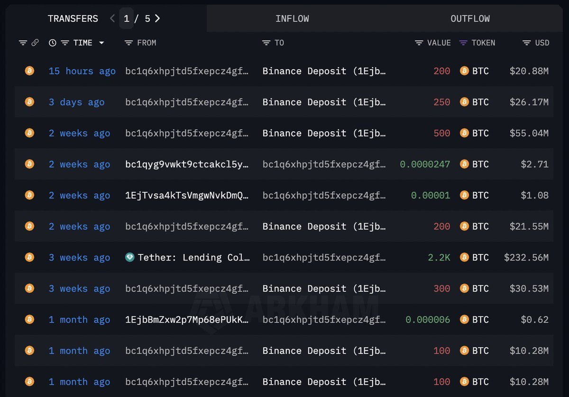Click Bitcoin chain icon on 3 days ago row
Screen dimensions: 569x397
(29, 102)
